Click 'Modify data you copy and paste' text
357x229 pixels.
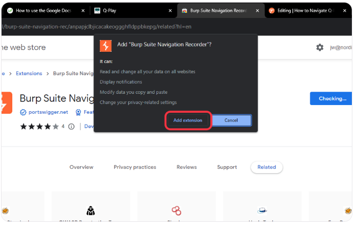(135, 93)
